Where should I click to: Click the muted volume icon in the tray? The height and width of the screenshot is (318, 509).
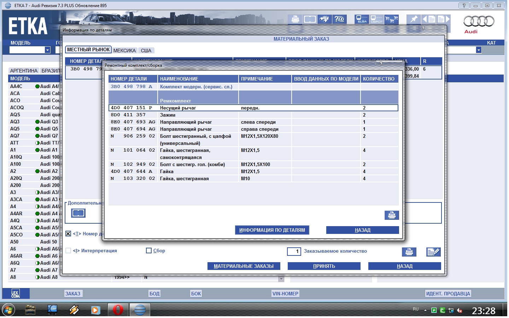coord(460,310)
